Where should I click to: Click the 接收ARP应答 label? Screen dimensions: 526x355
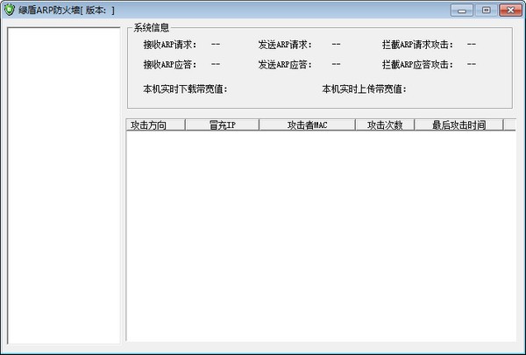pos(171,64)
